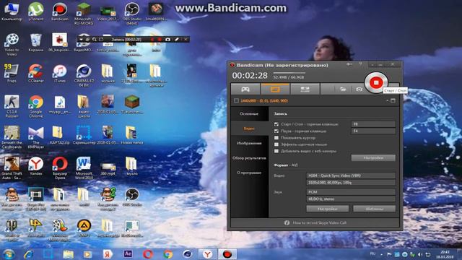Open CS 1.6 Russian desktop shortcut
Screen dimensions: 462x260
12,106
